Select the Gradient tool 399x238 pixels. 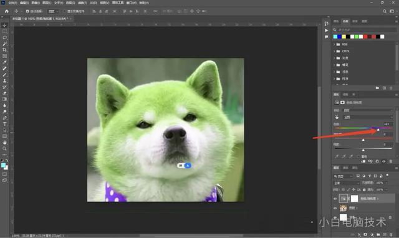(4, 99)
